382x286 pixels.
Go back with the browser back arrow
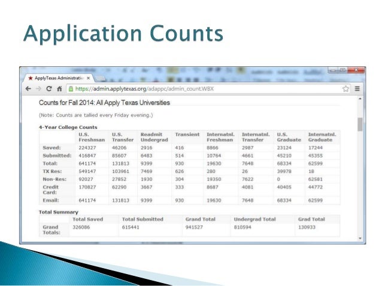(28, 89)
